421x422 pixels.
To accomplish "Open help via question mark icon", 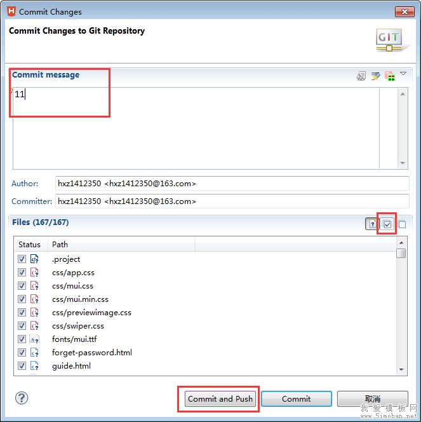I will [x=22, y=398].
